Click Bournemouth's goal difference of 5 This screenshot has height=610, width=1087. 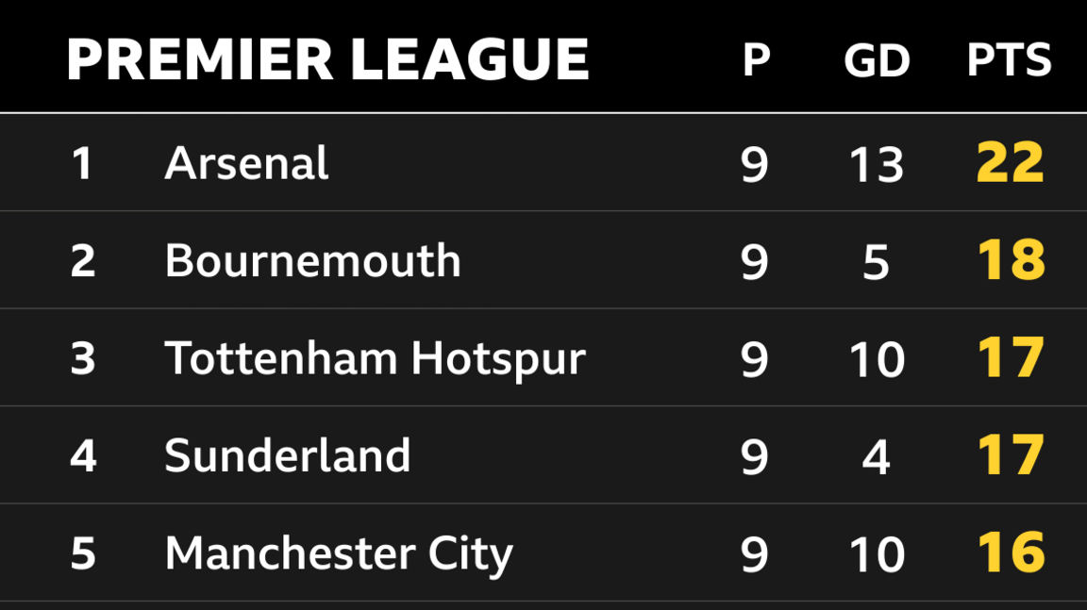877,261
